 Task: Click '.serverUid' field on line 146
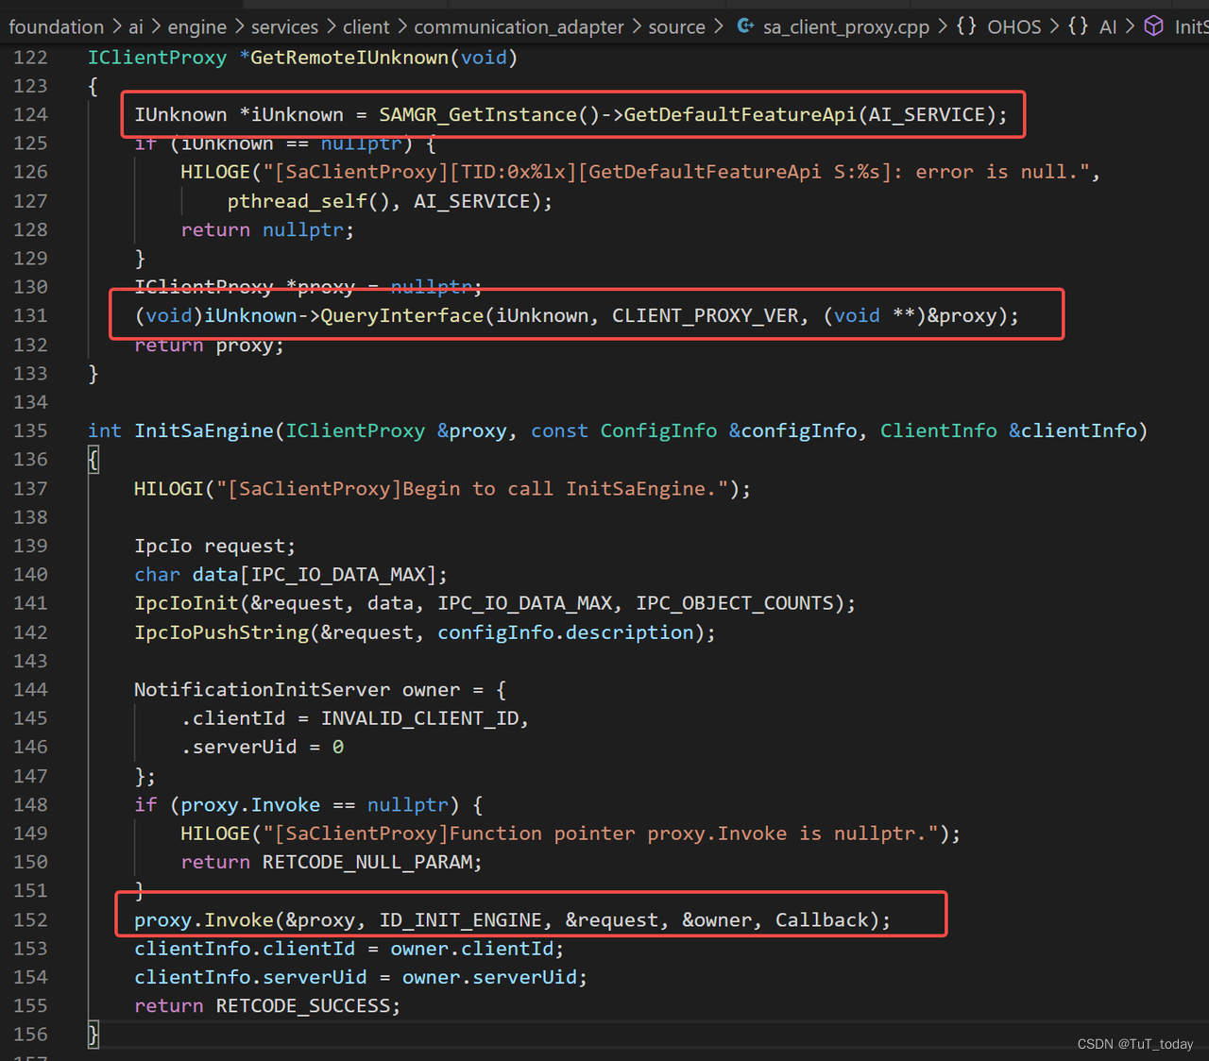coord(239,747)
